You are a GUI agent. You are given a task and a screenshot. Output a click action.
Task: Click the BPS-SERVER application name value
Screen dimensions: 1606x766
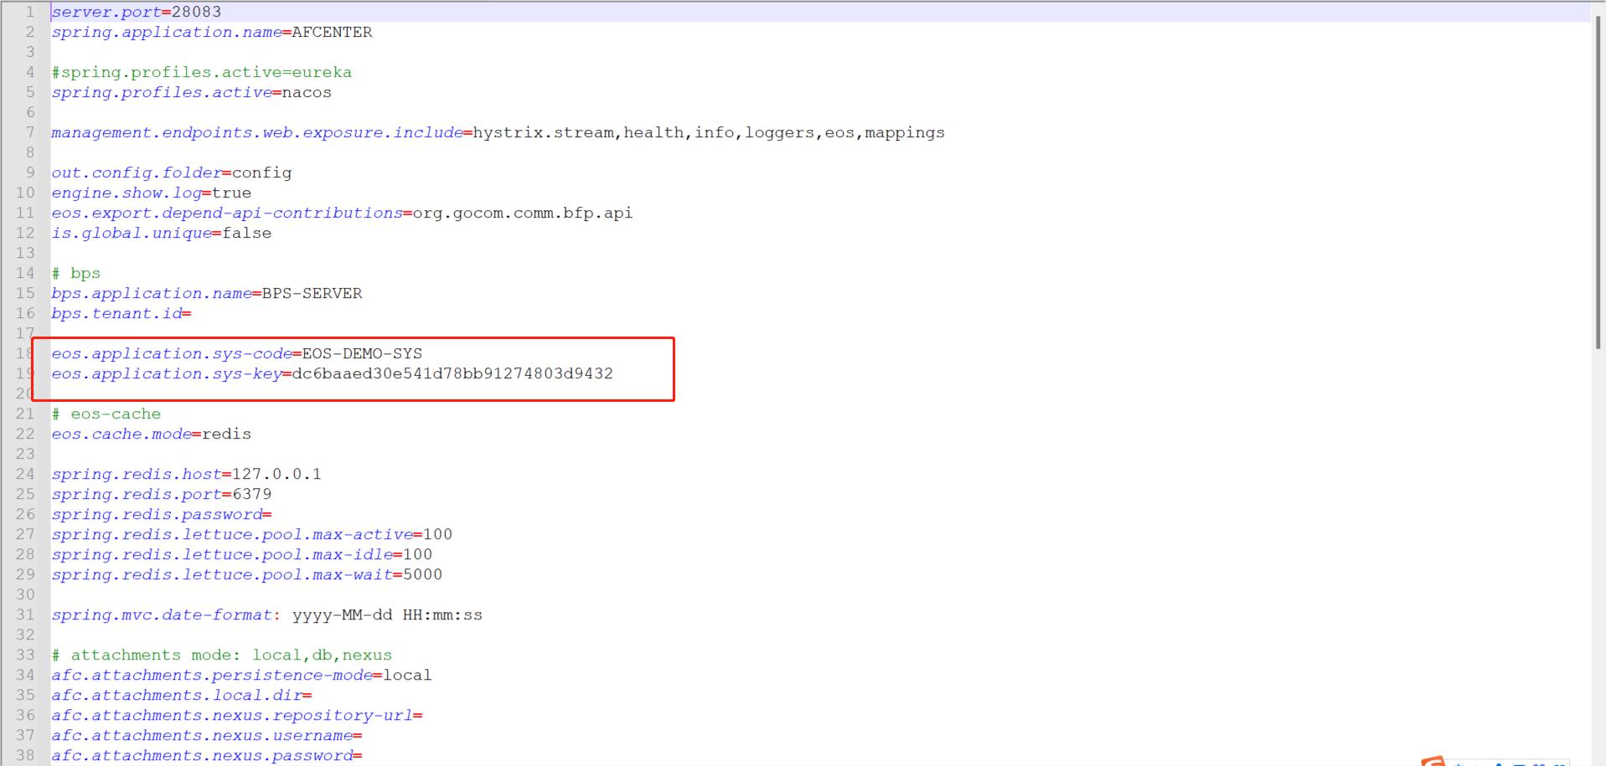tap(312, 293)
